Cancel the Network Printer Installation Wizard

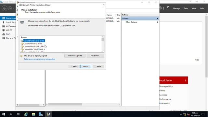[98, 67]
